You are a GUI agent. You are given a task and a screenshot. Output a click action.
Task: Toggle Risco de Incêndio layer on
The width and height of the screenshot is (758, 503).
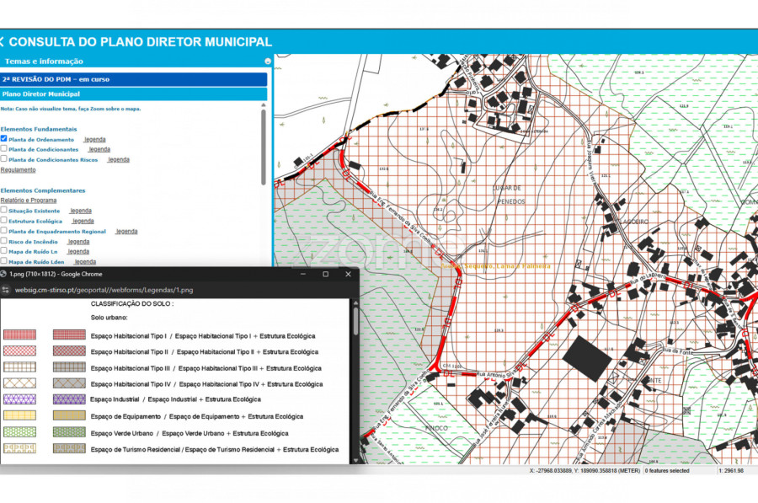click(4, 241)
